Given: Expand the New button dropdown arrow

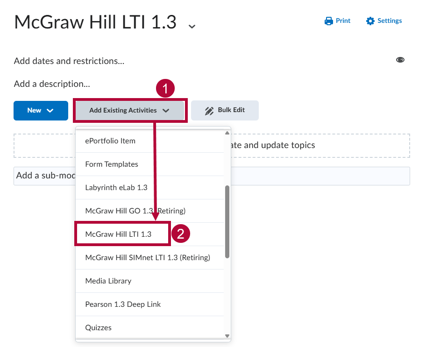Looking at the screenshot, I should click(x=50, y=111).
